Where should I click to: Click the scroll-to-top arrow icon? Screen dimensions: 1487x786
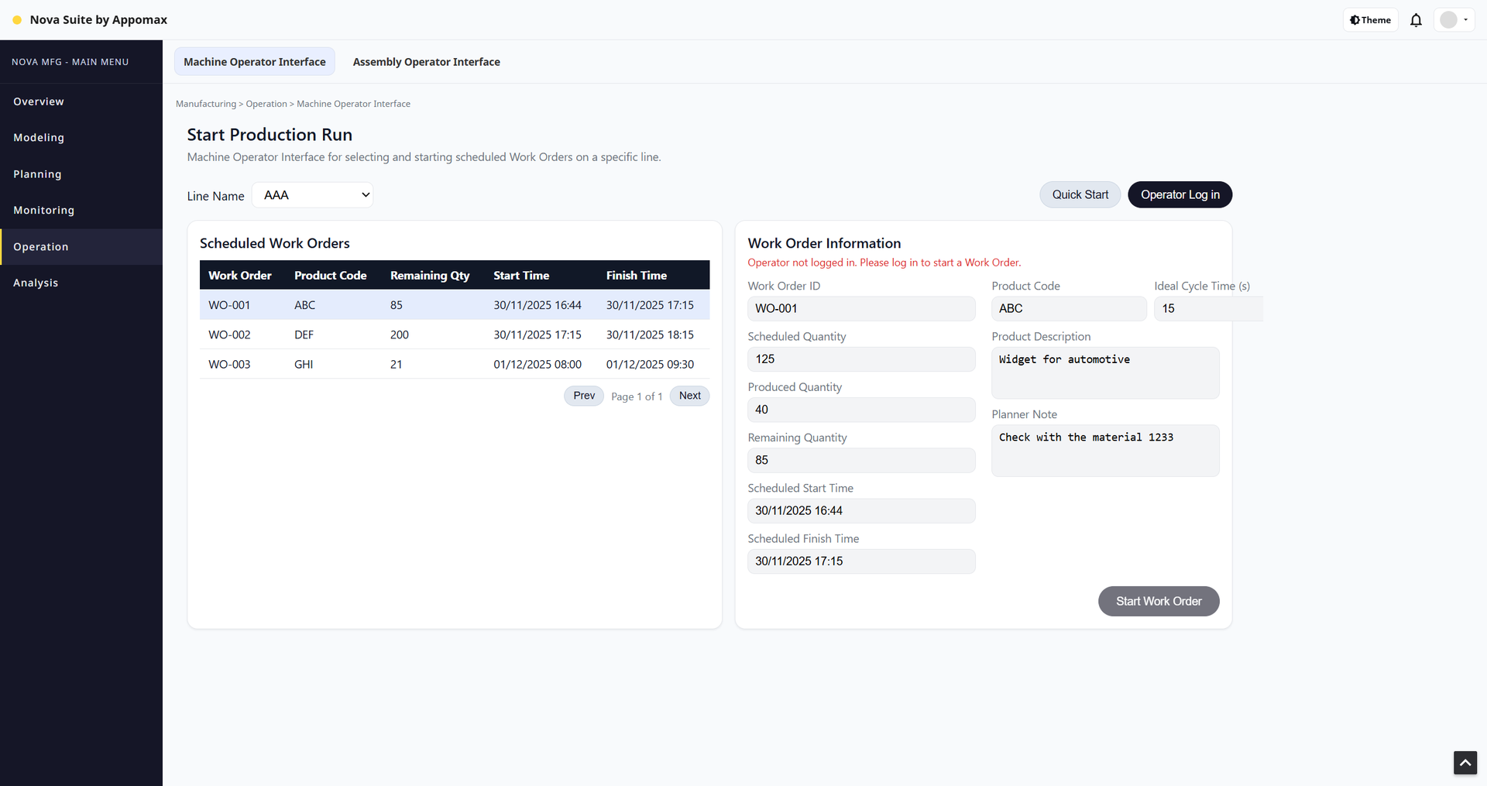pyautogui.click(x=1465, y=763)
